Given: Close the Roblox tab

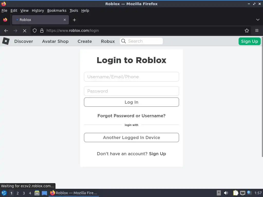Looking at the screenshot, I should pyautogui.click(x=65, y=20).
